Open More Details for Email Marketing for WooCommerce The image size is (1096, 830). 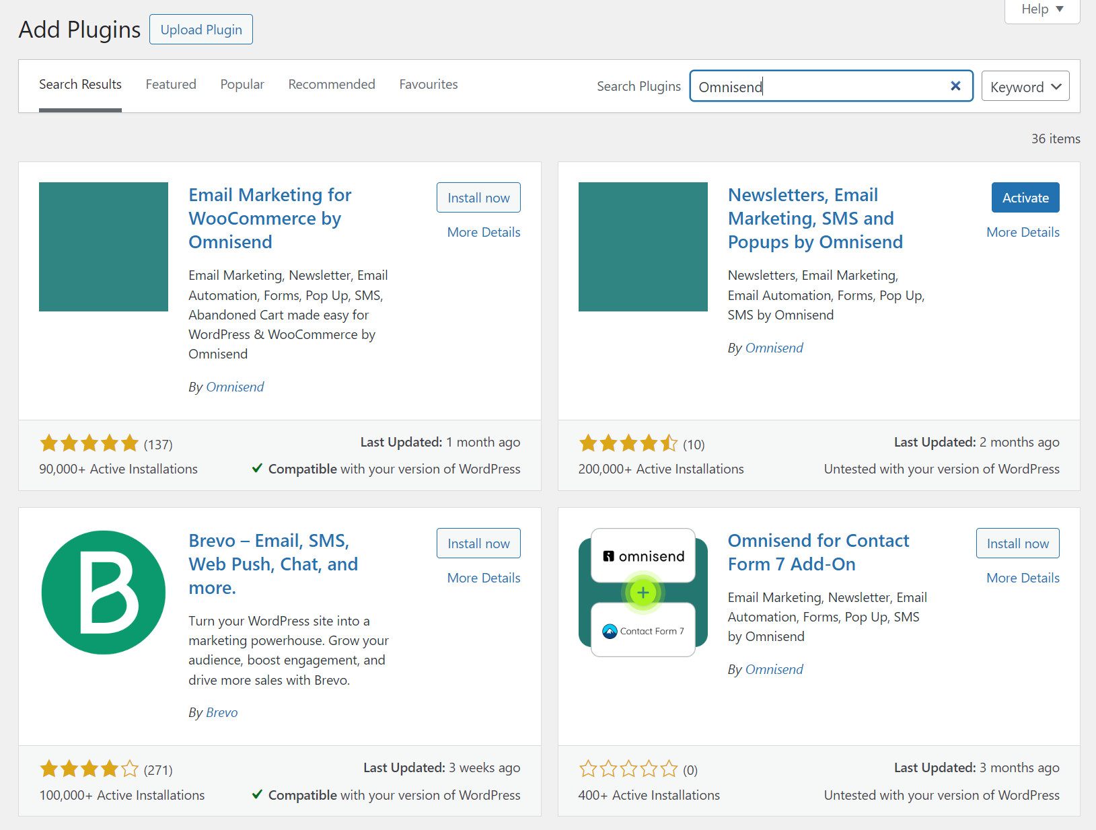484,232
